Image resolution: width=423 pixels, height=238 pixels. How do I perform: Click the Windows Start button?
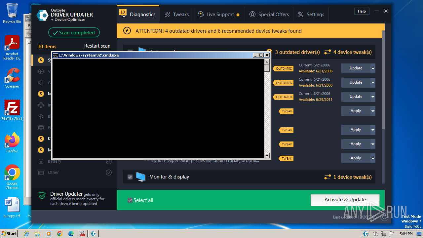pyautogui.click(x=9, y=234)
